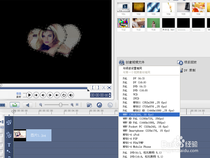Image resolution: width=210 pixels, height=158 pixels.
Task: Choose WMV Pocket PC (320x240)
Action: 149,127
